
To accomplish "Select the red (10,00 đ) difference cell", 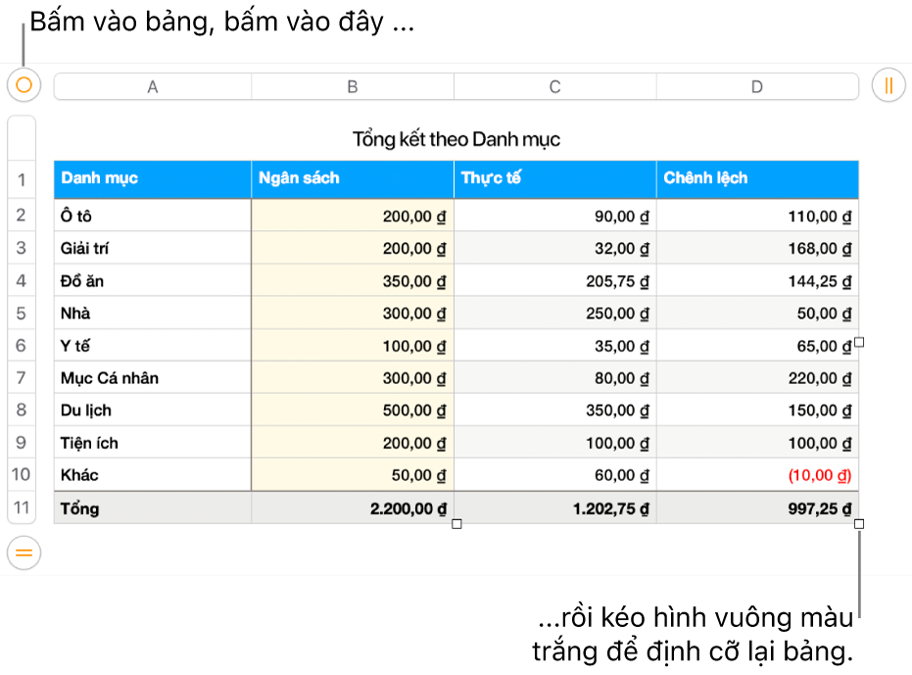I will coord(757,474).
